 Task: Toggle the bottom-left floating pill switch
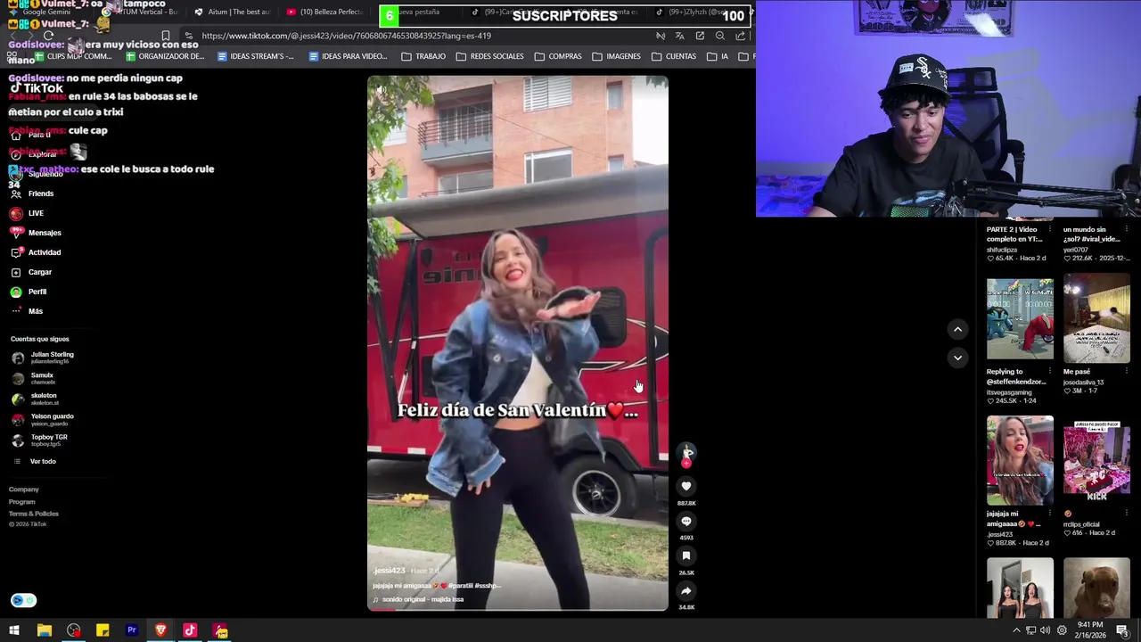pyautogui.click(x=23, y=601)
